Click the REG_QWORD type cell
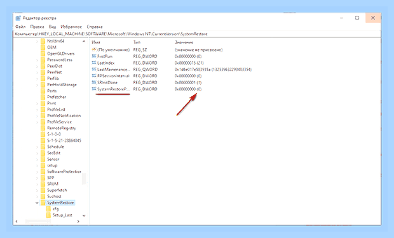This screenshot has height=238, width=394. (x=146, y=70)
